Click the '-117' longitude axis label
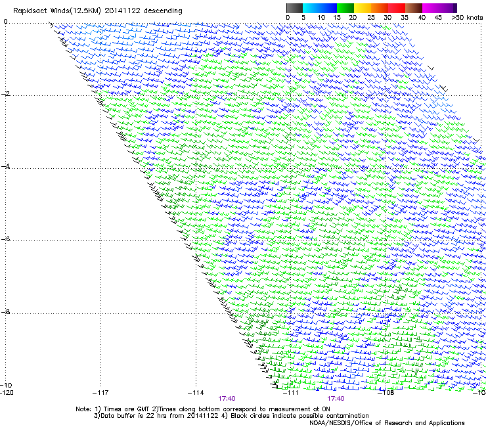 click(x=100, y=393)
